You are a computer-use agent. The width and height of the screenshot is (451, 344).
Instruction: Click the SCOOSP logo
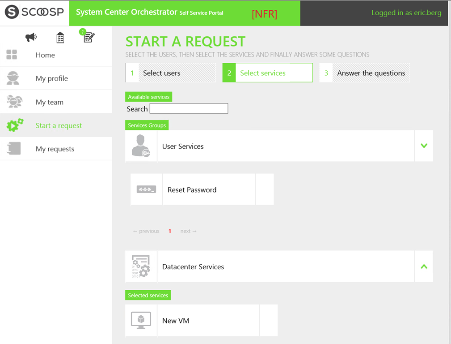coord(34,13)
